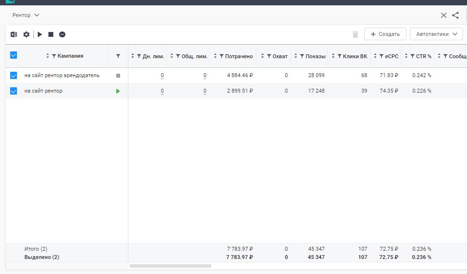Click CTR value 0.242 %
467x274 pixels.
coord(422,76)
